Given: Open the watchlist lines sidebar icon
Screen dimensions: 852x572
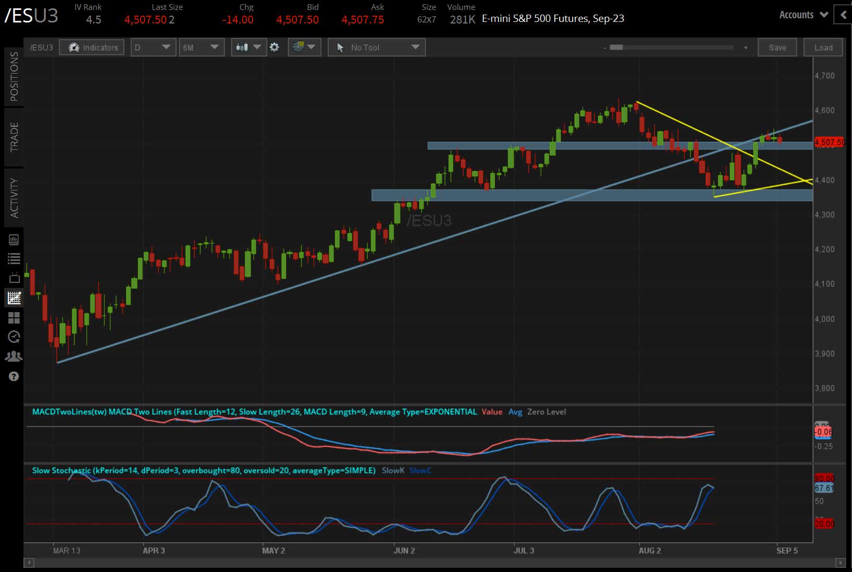Looking at the screenshot, I should click(14, 258).
